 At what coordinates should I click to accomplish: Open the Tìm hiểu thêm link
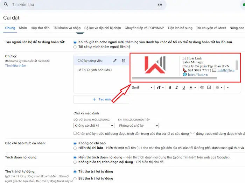point(15,66)
